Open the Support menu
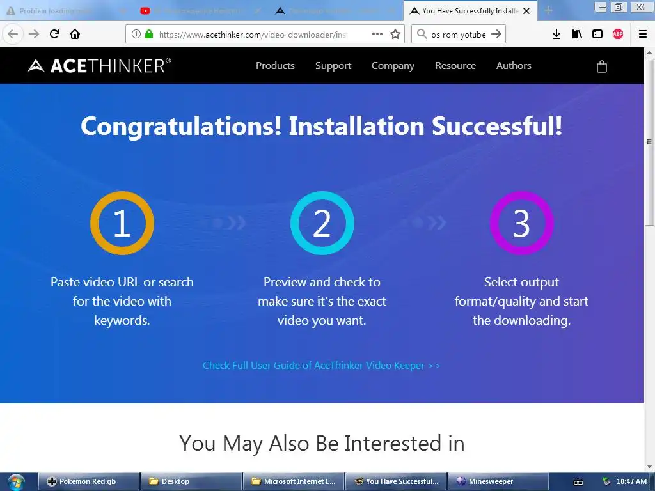655x491 pixels. [333, 66]
